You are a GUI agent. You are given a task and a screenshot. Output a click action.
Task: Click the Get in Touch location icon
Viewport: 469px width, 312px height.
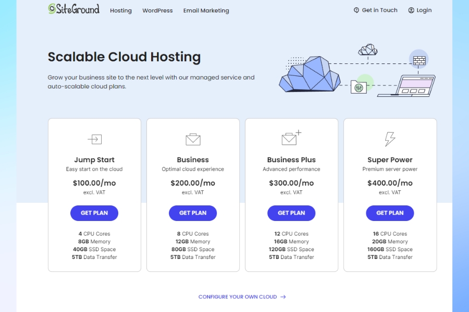click(356, 10)
